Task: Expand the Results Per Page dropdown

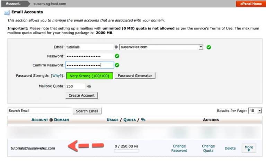Action: [x=256, y=111]
